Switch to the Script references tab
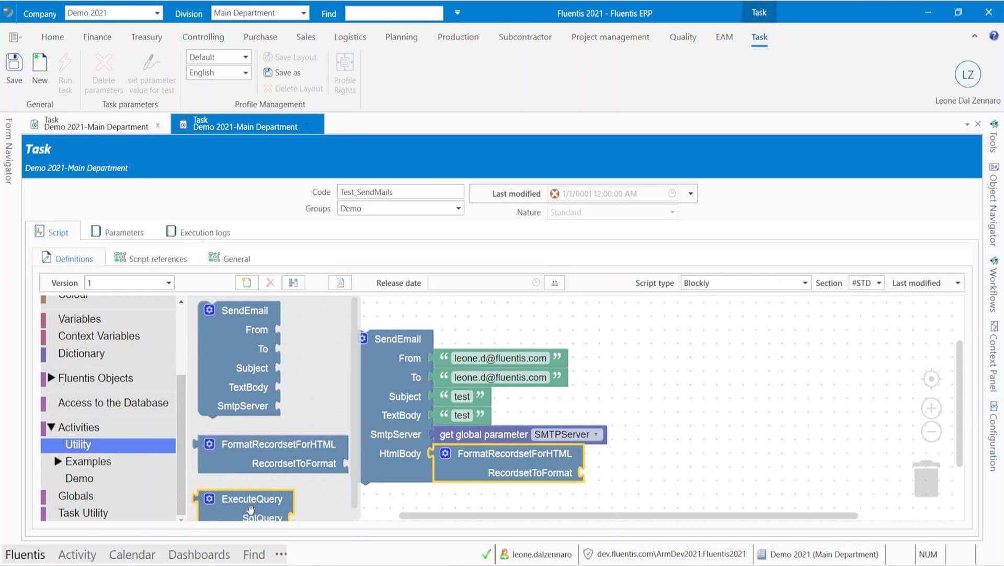 click(151, 258)
